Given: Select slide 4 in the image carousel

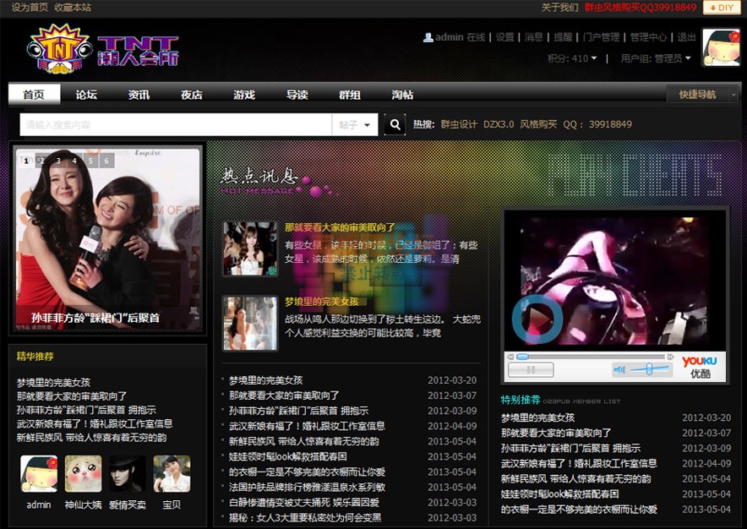Looking at the screenshot, I should point(74,160).
